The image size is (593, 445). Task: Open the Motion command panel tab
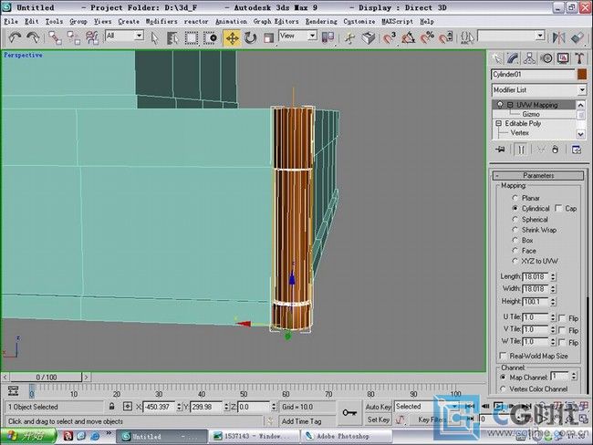coord(546,58)
